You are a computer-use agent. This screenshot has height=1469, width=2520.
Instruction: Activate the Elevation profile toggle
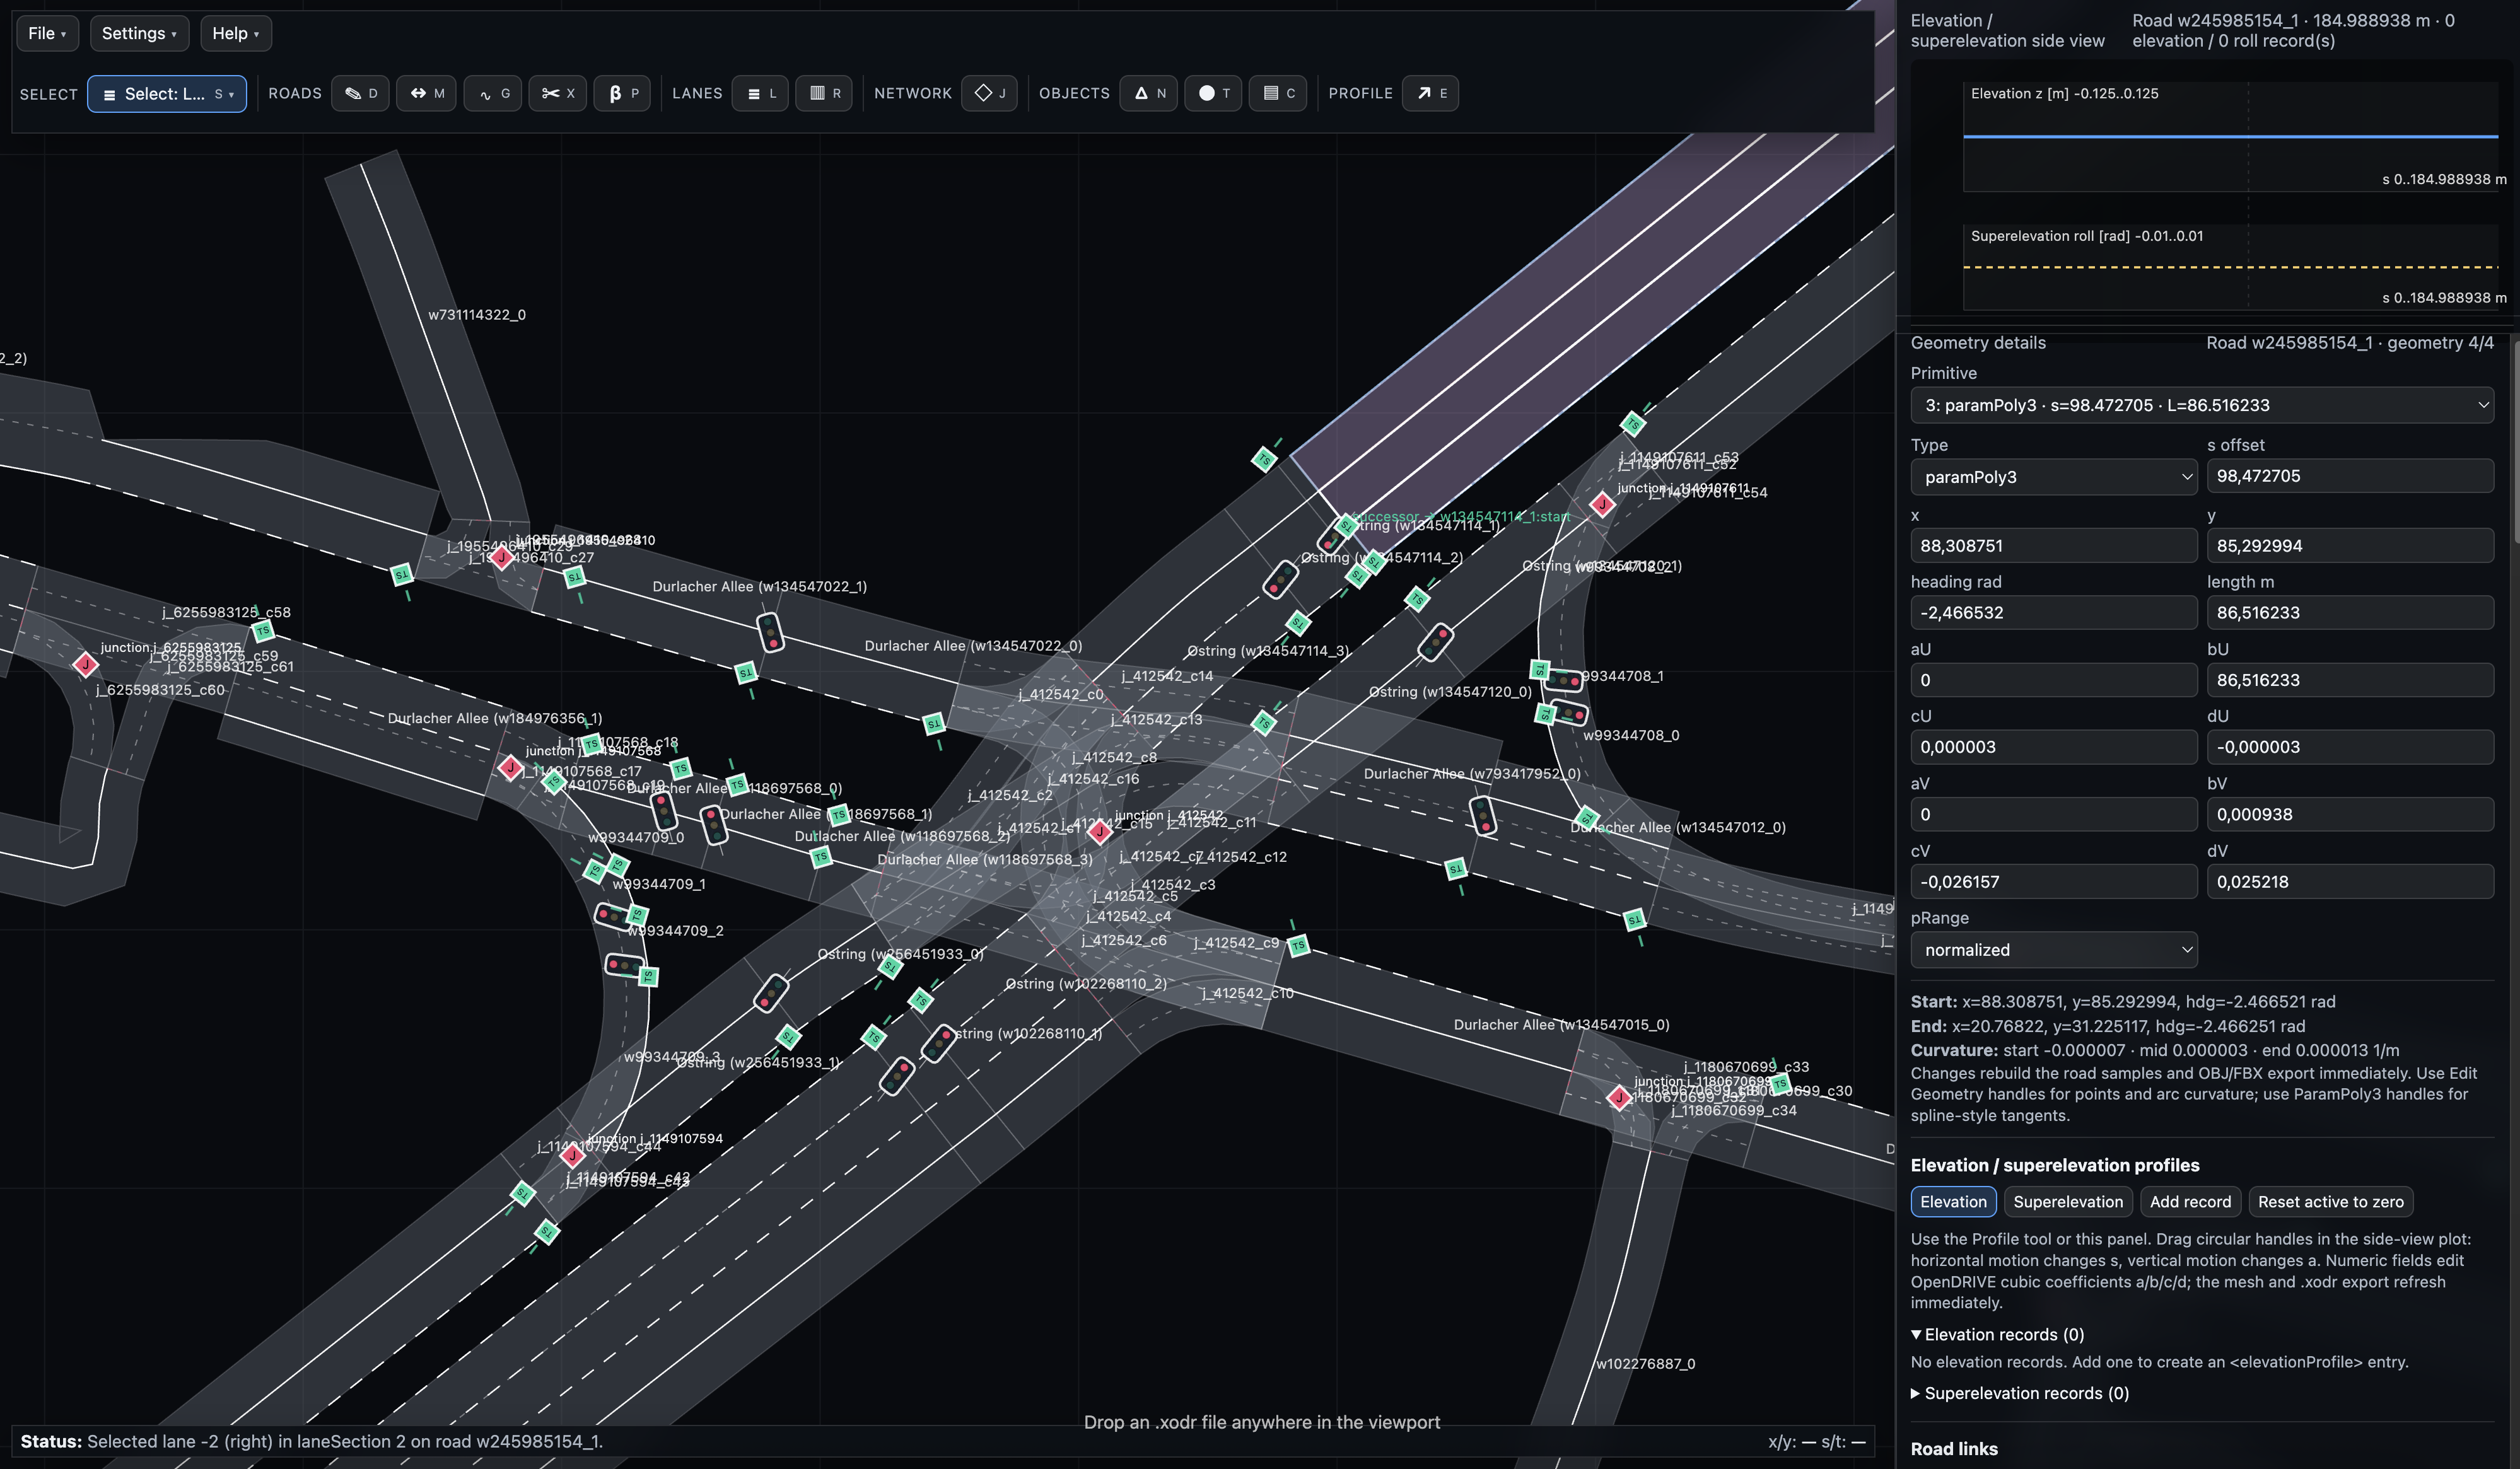click(1953, 1201)
